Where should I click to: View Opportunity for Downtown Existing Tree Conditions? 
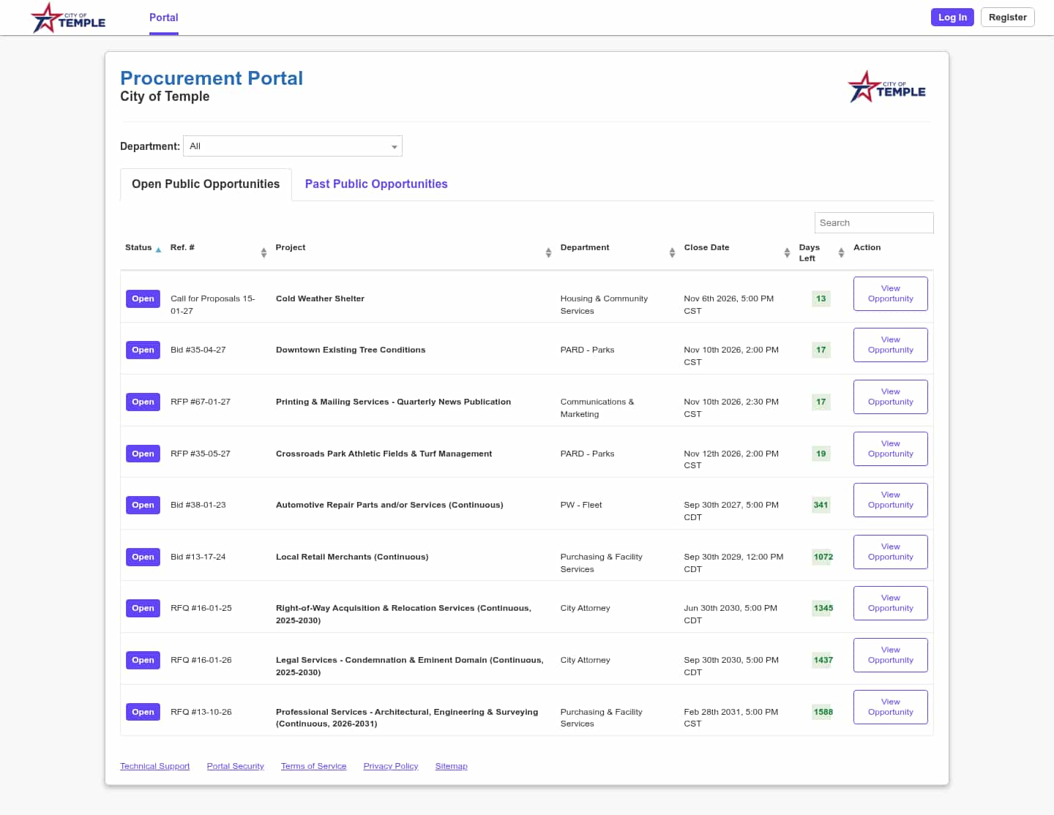tap(891, 345)
